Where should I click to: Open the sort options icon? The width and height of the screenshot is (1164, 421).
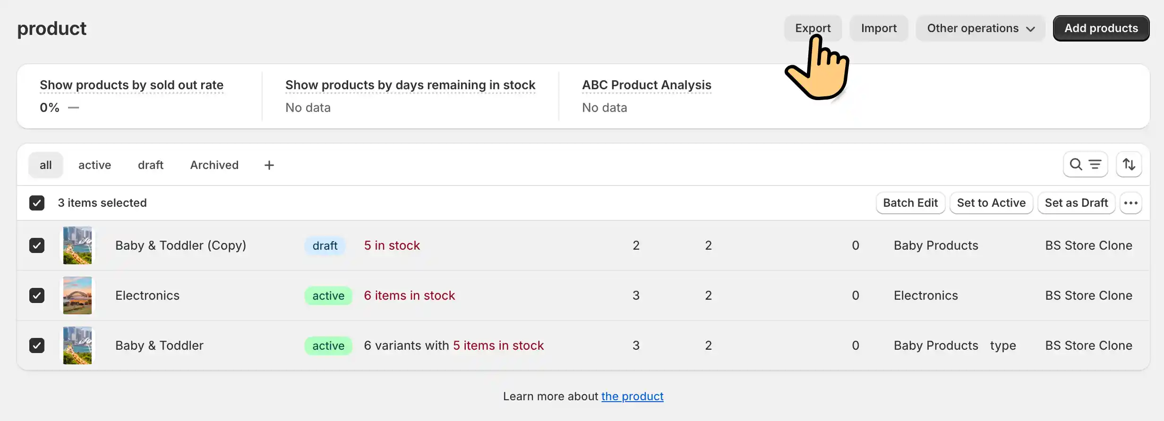1129,164
